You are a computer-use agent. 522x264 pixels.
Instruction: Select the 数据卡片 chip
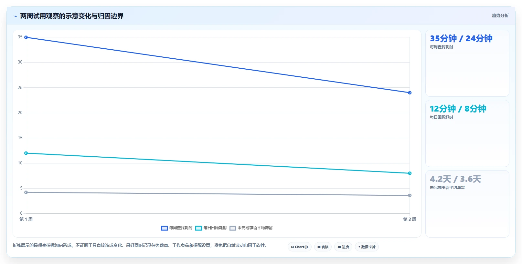point(367,247)
